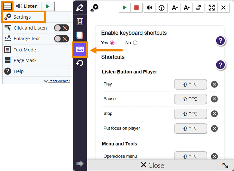
Task: Click the reset arrow sidebar icon
Action: [x=80, y=63]
